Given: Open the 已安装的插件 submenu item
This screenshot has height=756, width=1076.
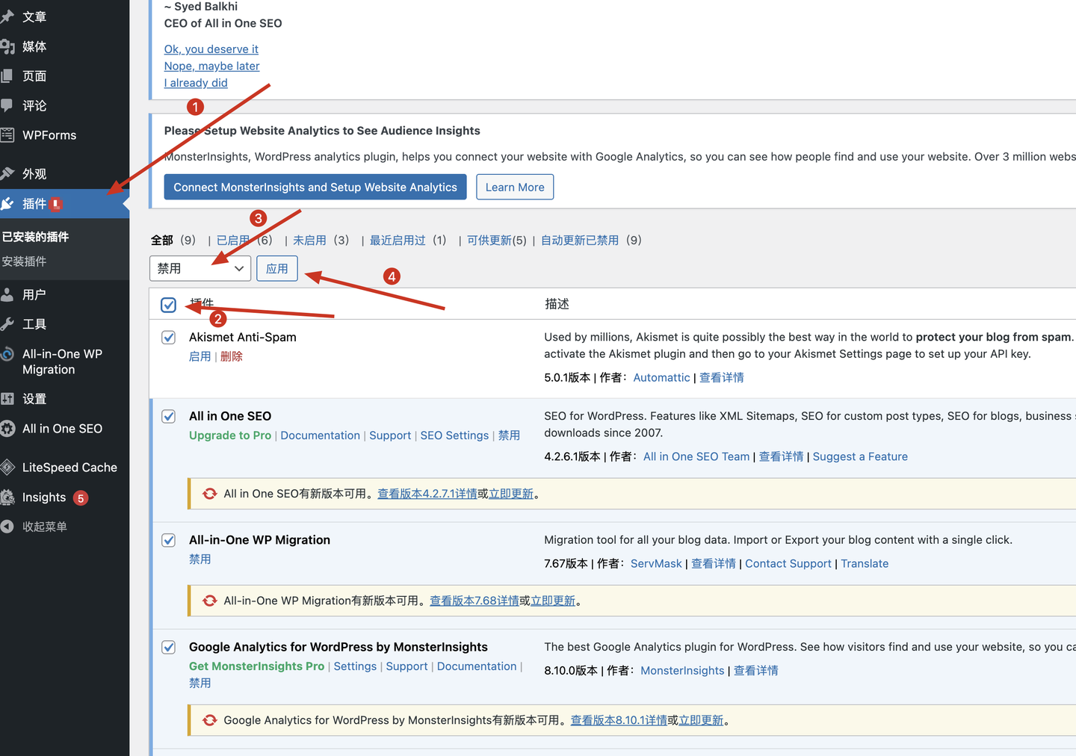Looking at the screenshot, I should [35, 237].
